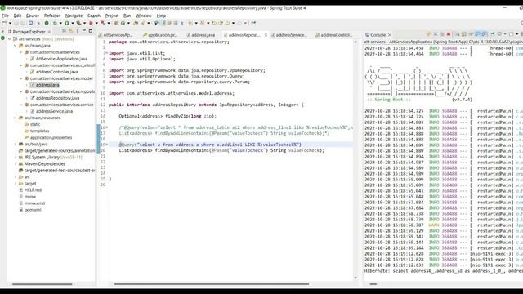
Task: Click Console horizontal scrollbar thumb
Action: click(373, 284)
